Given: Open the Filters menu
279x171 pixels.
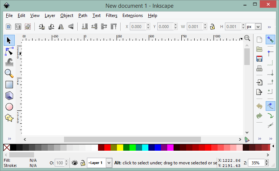Looking at the screenshot, I should tap(112, 16).
